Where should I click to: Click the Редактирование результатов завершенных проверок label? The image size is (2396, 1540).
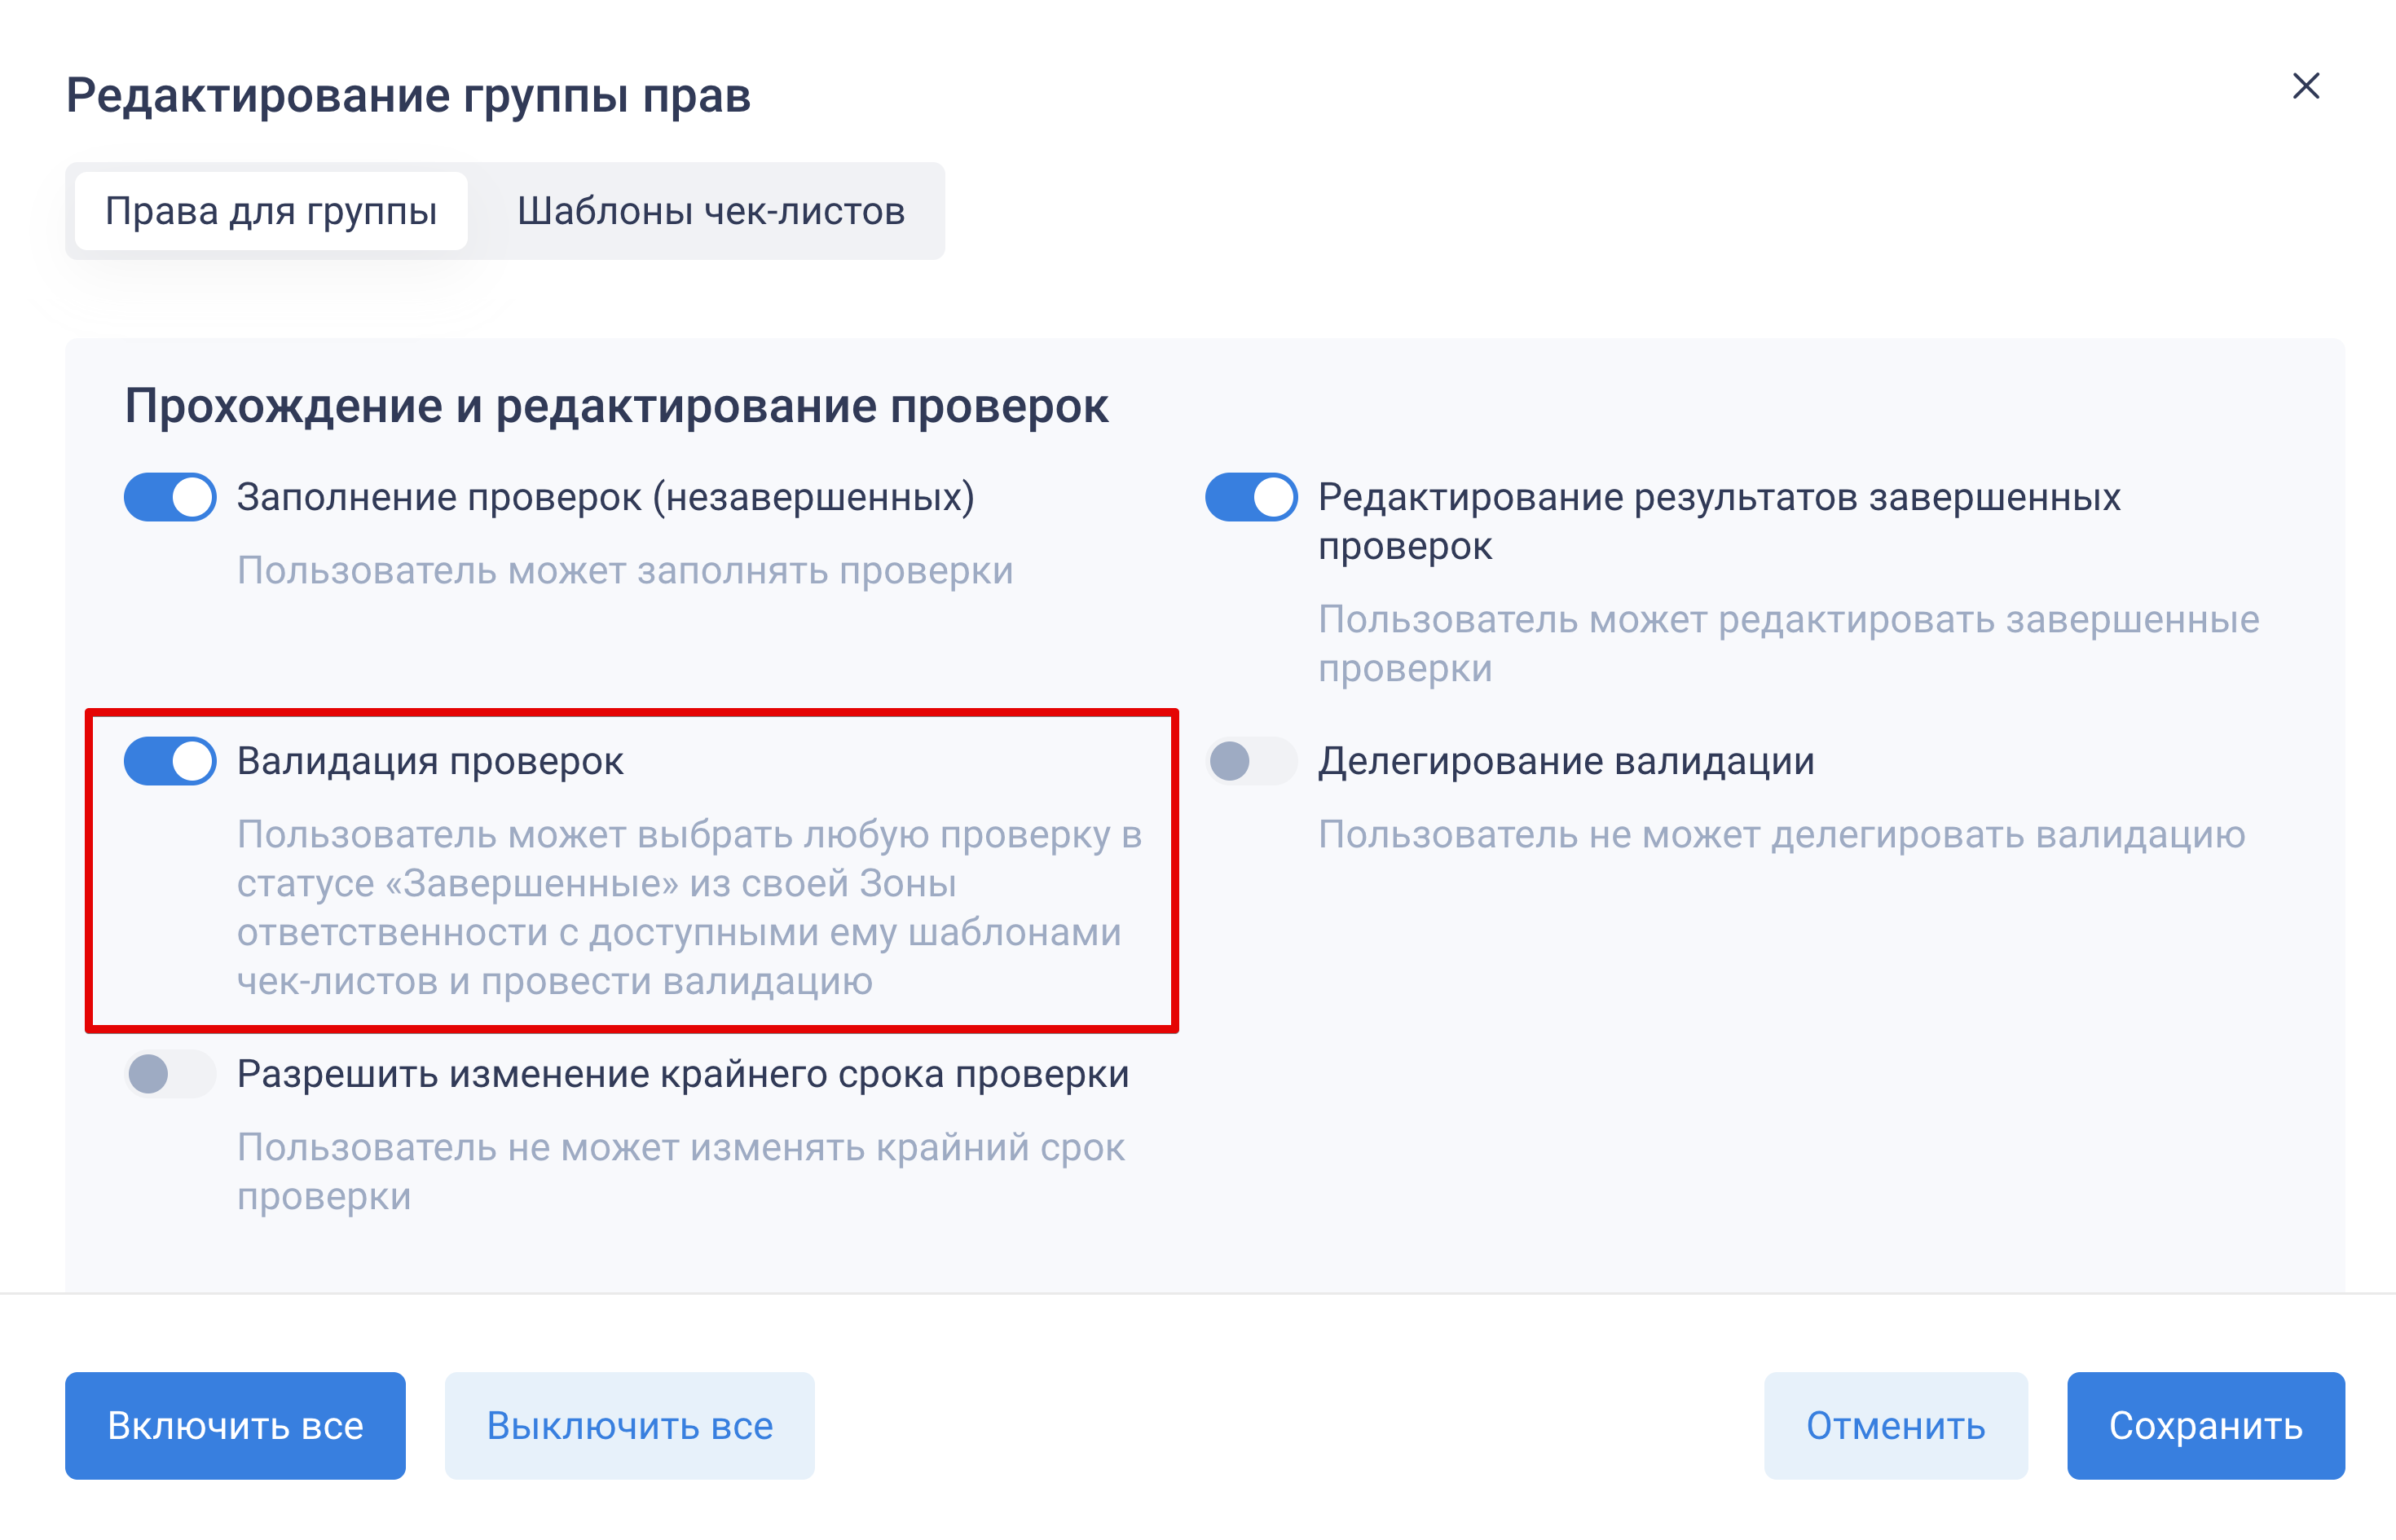(1718, 520)
